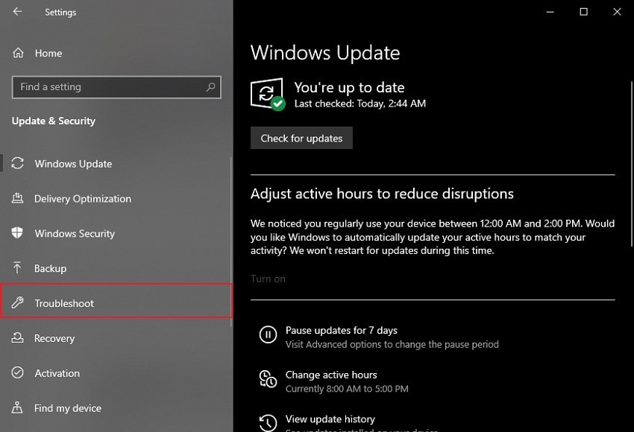Click the pause icon beside Pause updates
The height and width of the screenshot is (432, 634).
[x=268, y=334]
